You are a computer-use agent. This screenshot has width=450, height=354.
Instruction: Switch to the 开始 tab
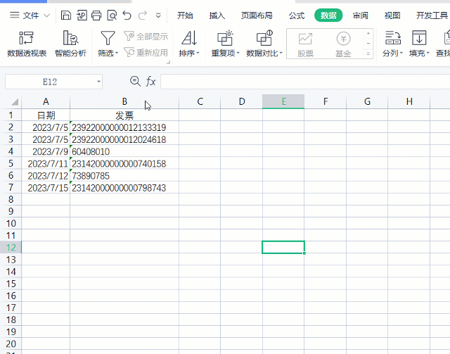(185, 15)
